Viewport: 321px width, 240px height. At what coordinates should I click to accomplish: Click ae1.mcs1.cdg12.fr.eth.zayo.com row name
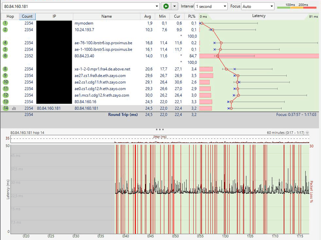pos(102,95)
